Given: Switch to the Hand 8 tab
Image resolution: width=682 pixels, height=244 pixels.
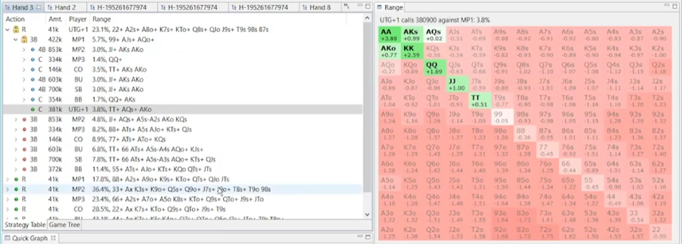Looking at the screenshot, I should (x=320, y=7).
